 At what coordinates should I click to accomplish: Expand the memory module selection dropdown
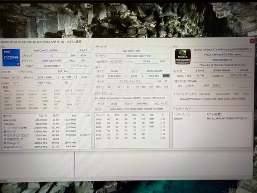(x=132, y=98)
